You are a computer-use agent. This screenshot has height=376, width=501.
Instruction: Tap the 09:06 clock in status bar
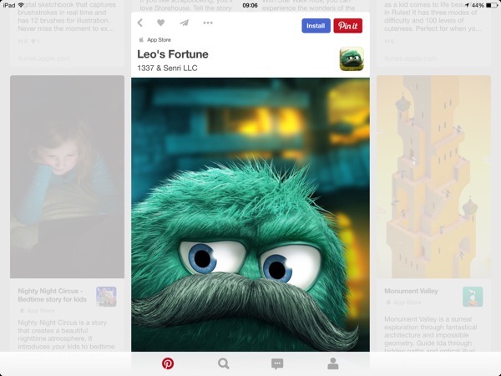pos(250,5)
